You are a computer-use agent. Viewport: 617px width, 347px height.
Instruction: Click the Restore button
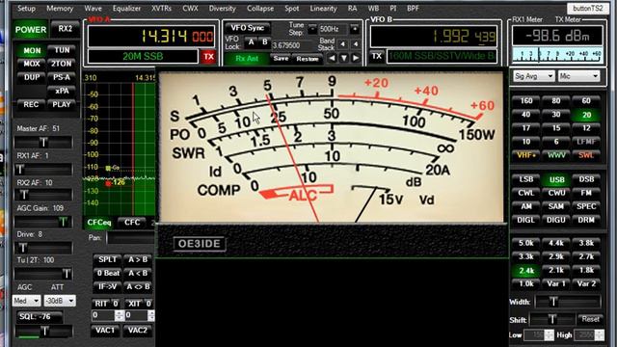308,59
